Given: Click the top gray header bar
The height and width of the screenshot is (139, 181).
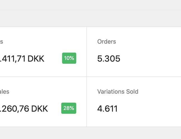Looking at the screenshot, I should pyautogui.click(x=90, y=5).
